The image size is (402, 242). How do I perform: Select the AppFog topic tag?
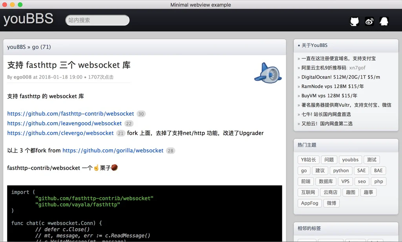click(x=309, y=203)
